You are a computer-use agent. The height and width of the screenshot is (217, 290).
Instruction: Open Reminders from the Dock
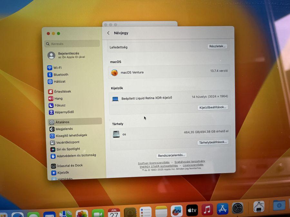pyautogui.click(x=145, y=212)
